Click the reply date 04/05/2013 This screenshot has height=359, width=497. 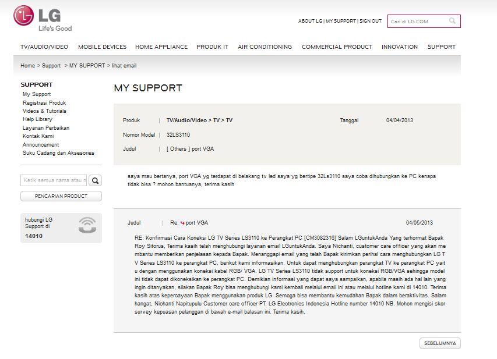(420, 223)
